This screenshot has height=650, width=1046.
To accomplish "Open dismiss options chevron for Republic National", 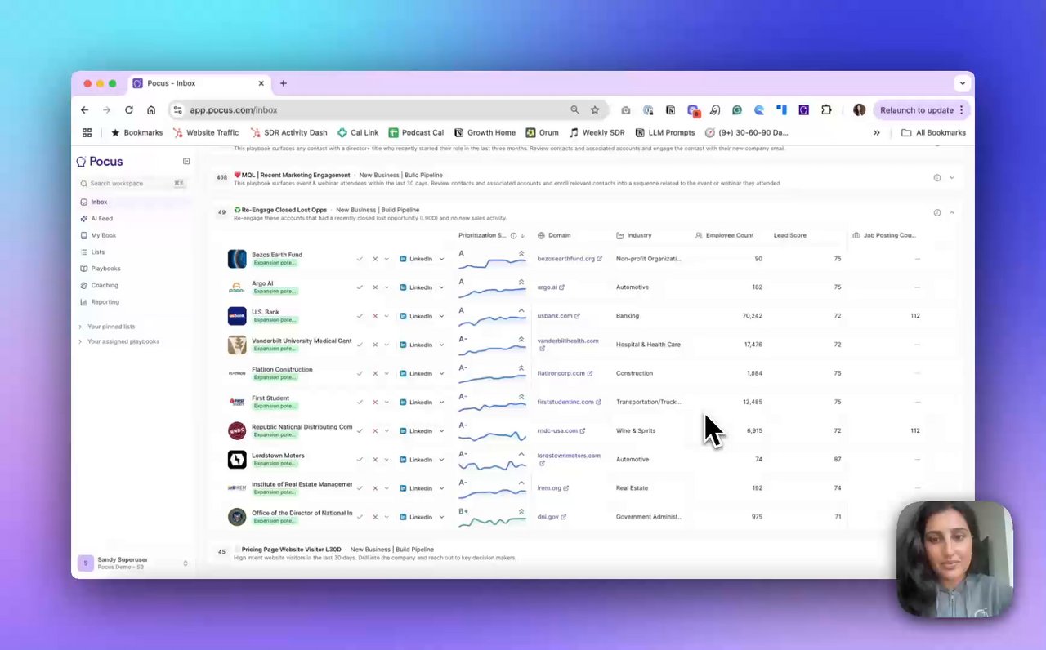I will point(387,431).
